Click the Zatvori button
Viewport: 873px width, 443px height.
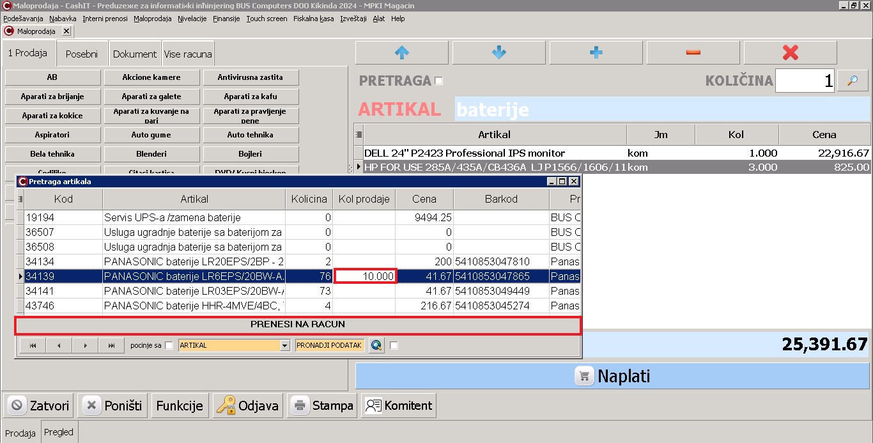tap(40, 405)
